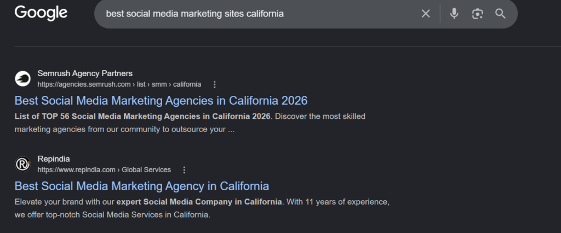Viewport: 561px width, 233px height.
Task: Click the 'Repindia' site name
Action: pyautogui.click(x=54, y=159)
